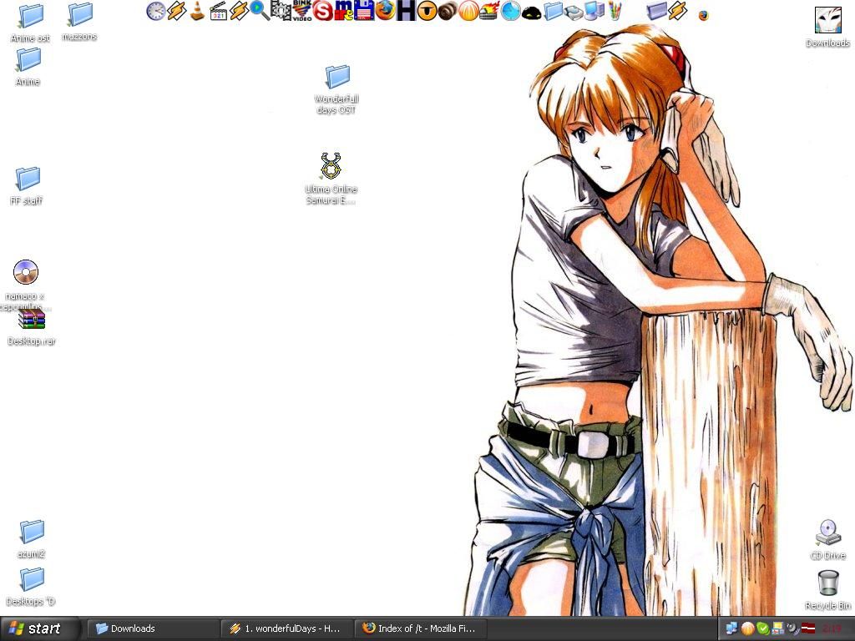This screenshot has height=641, width=855.
Task: Open the flaming tank icon
Action: [x=489, y=11]
